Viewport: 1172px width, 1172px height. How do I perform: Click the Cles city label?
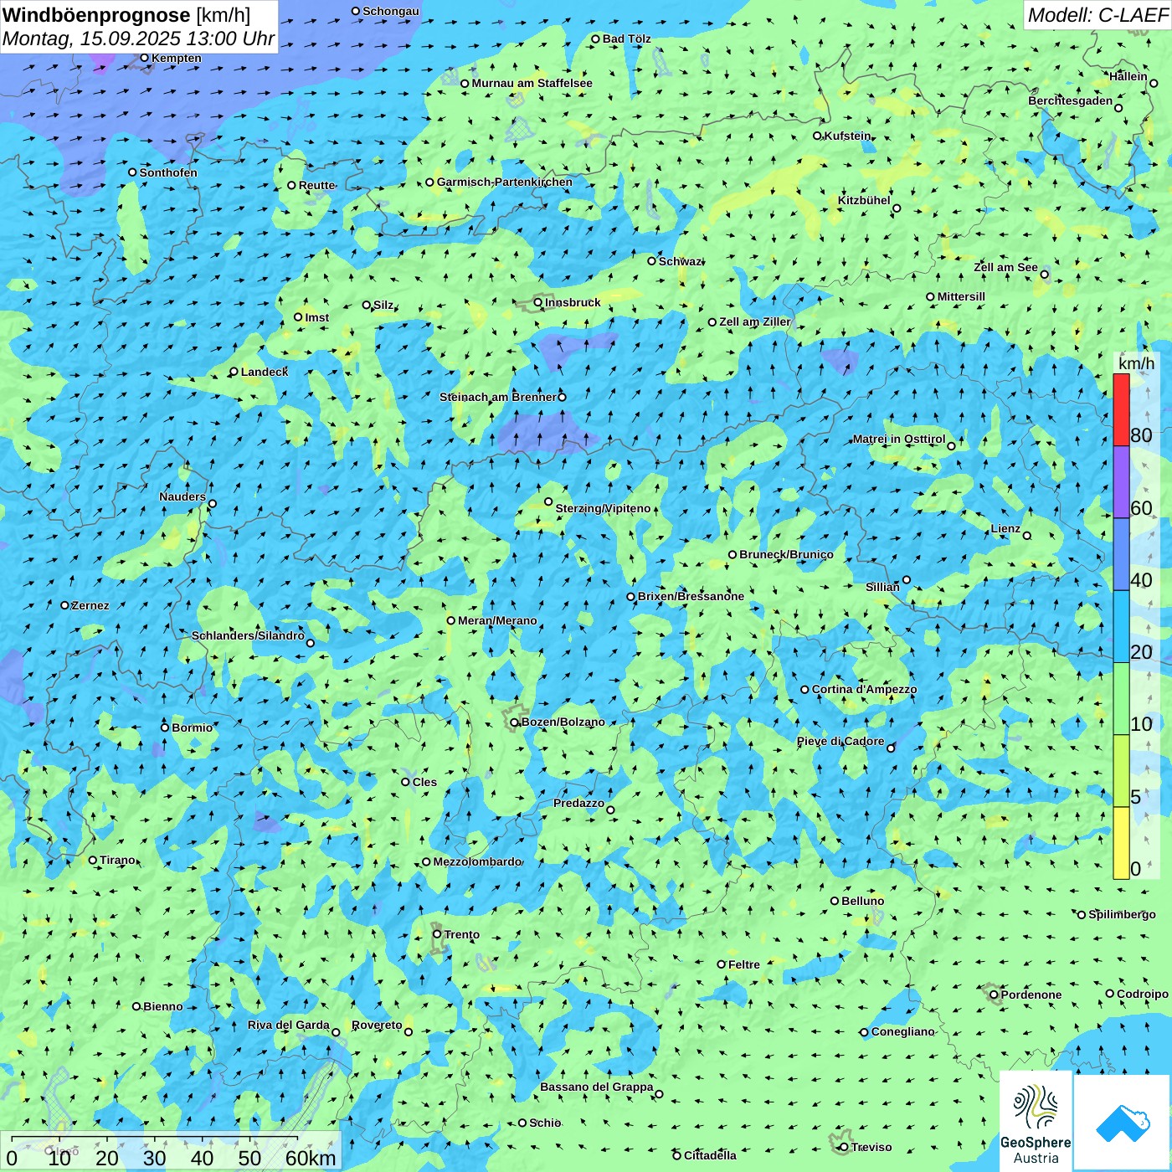click(424, 782)
